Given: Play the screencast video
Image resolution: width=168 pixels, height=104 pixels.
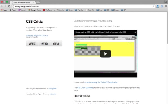Looking at the screenshot, I should point(105,54).
